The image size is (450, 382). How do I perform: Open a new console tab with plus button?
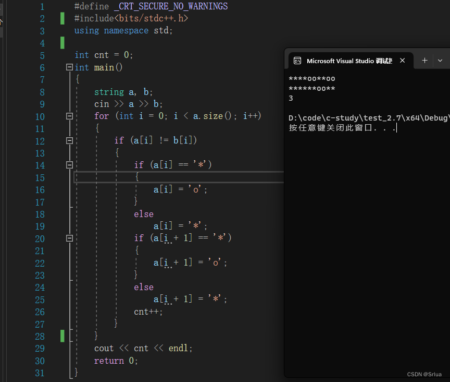(x=425, y=61)
